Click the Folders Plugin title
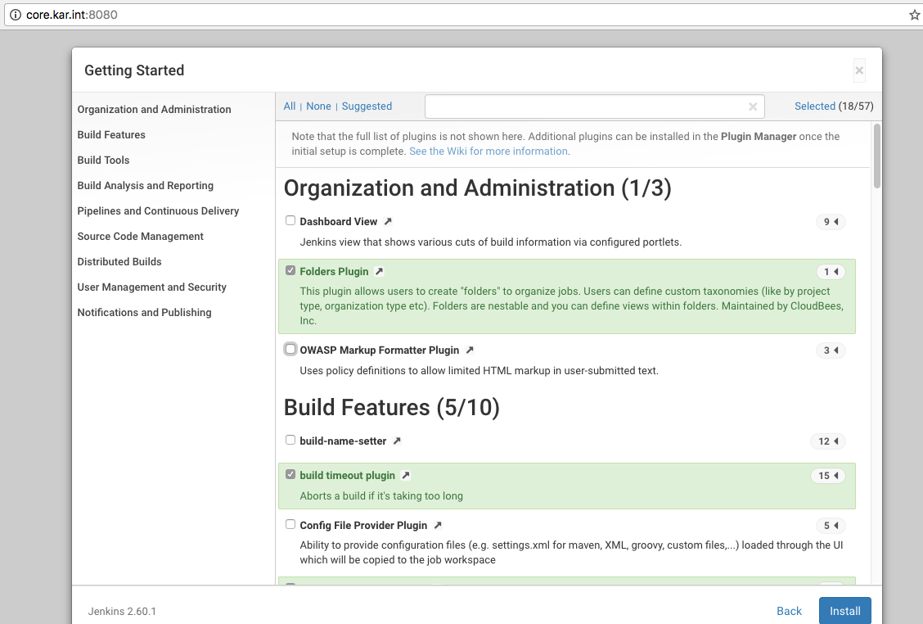This screenshot has height=624, width=923. tap(334, 272)
